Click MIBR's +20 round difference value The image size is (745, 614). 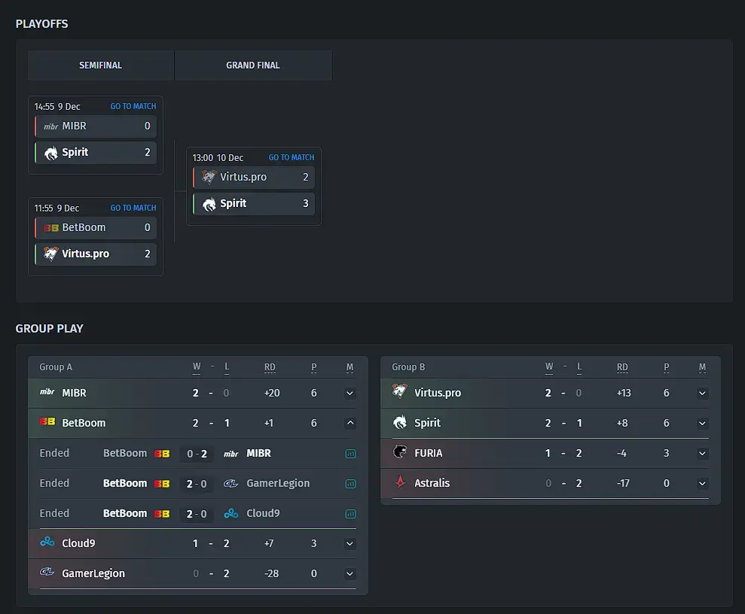[x=272, y=393]
